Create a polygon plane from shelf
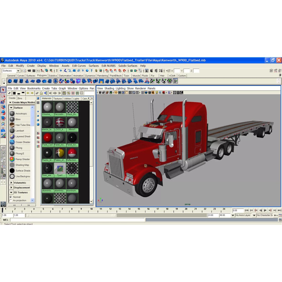 tap(33, 81)
